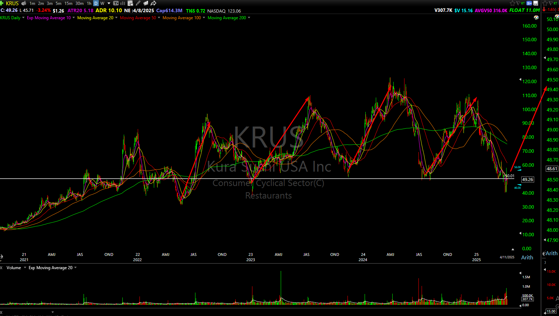559x316 pixels.
Task: Click the triangle marker atop volume scale
Action: 520,273
